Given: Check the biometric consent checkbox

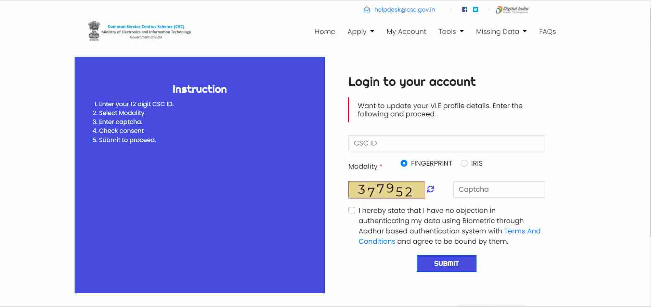Looking at the screenshot, I should click(352, 210).
